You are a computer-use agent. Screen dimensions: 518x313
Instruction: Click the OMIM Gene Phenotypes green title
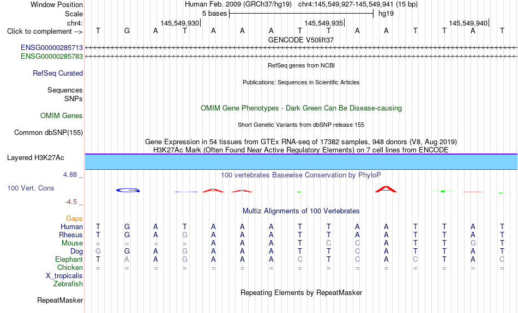pos(302,108)
